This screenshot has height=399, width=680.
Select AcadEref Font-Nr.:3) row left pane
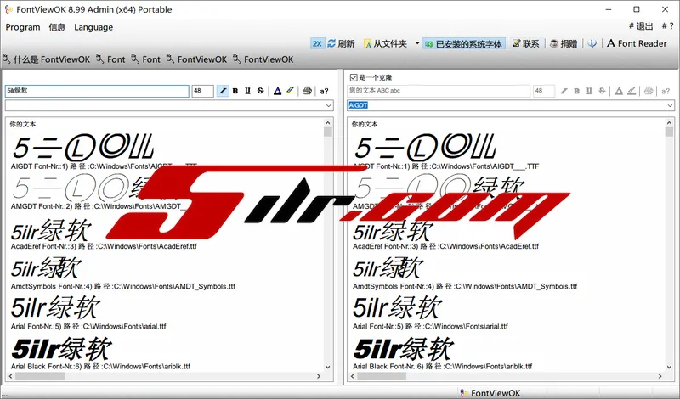tap(104, 246)
